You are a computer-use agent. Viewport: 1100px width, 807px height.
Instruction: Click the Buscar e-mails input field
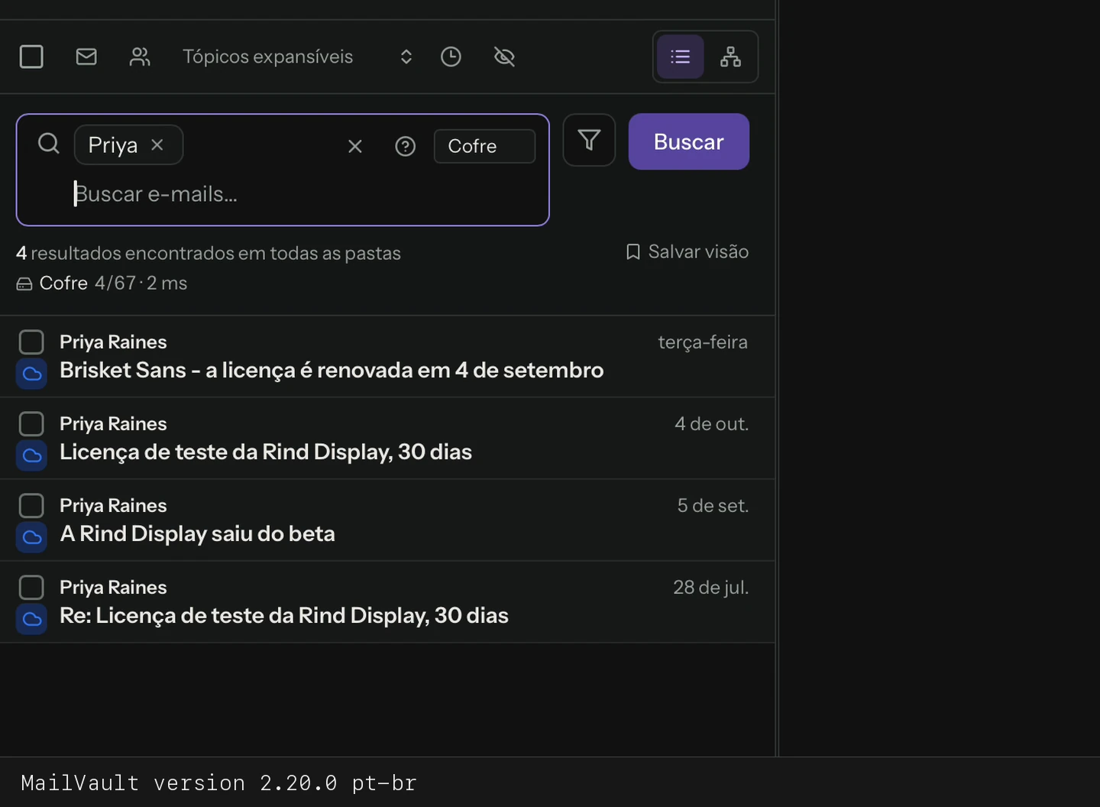pos(306,194)
